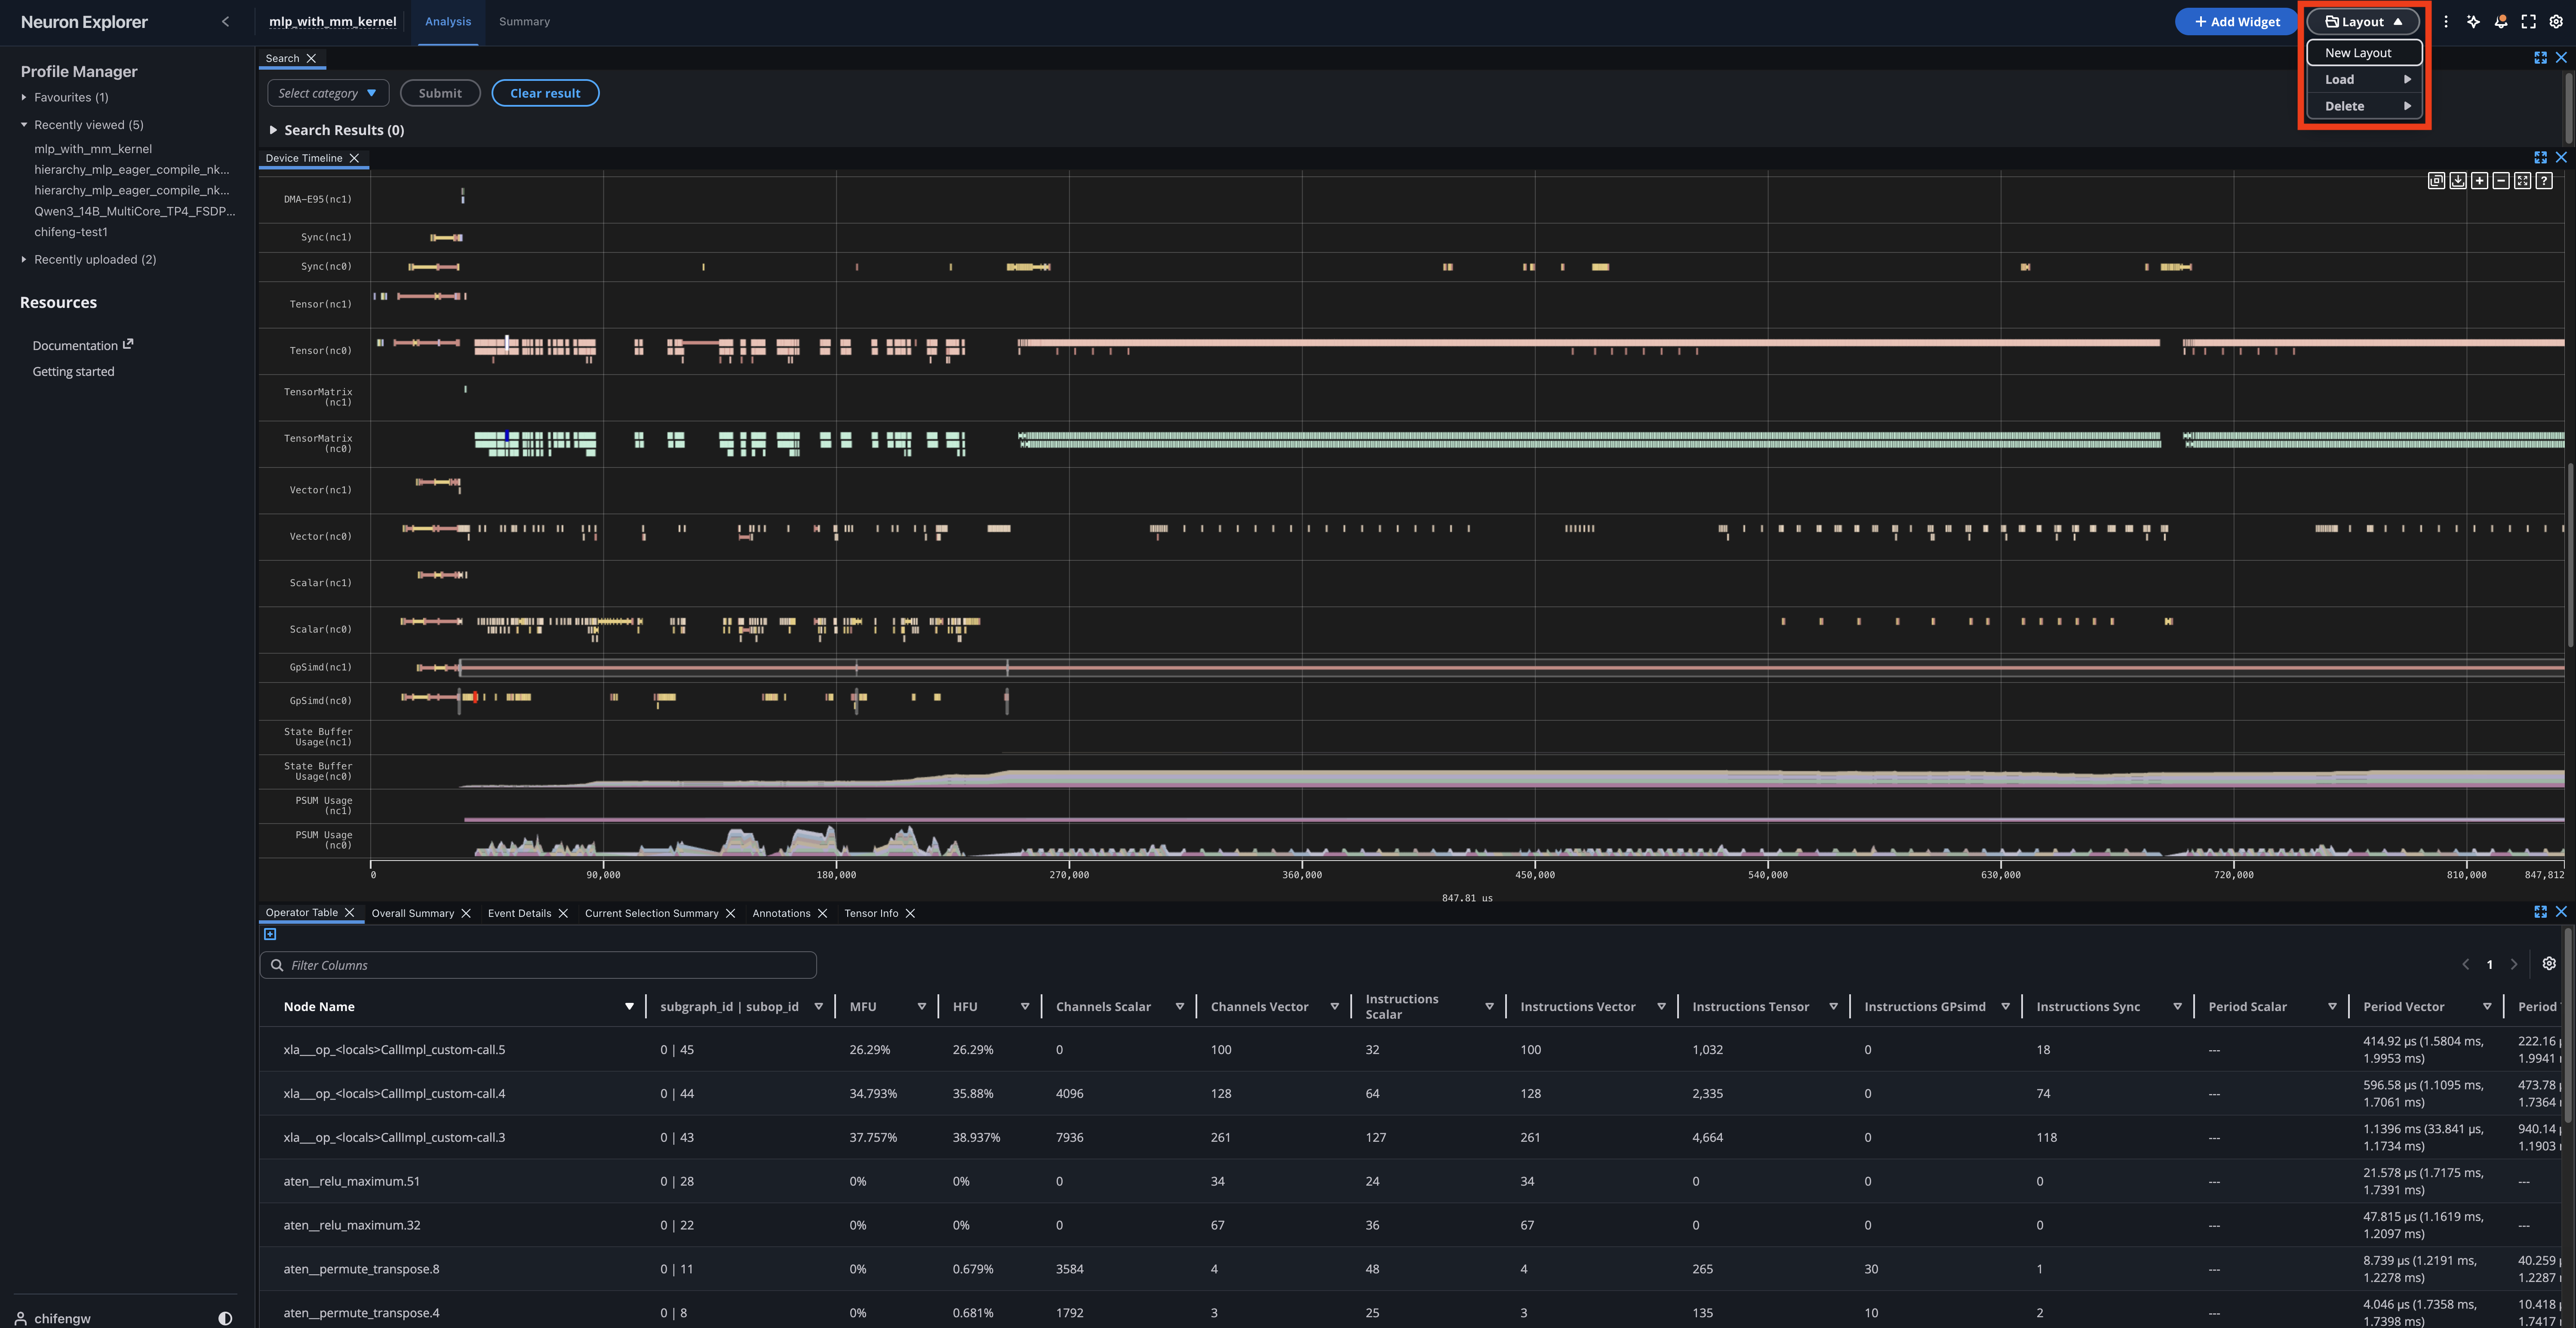The width and height of the screenshot is (2576, 1328).
Task: Click the TensorMatrix(nc0) timeline row label
Action: point(318,444)
